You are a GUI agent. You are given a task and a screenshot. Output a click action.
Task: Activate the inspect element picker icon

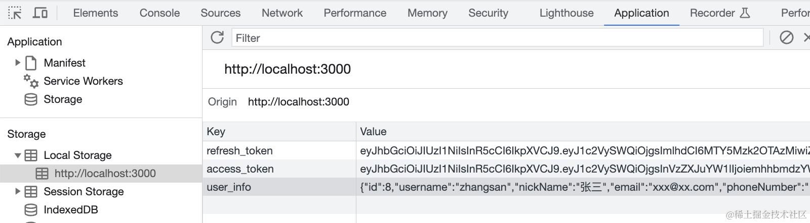pyautogui.click(x=15, y=13)
